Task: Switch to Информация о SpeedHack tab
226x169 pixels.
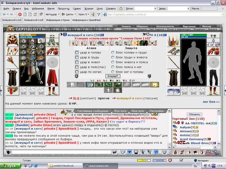Action: (x=87, y=20)
